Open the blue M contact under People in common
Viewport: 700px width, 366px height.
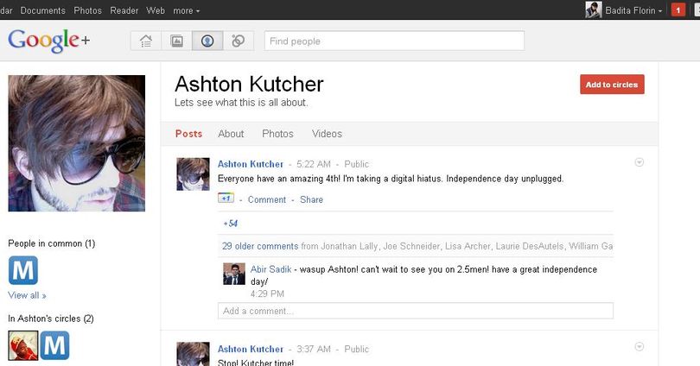[x=23, y=270]
